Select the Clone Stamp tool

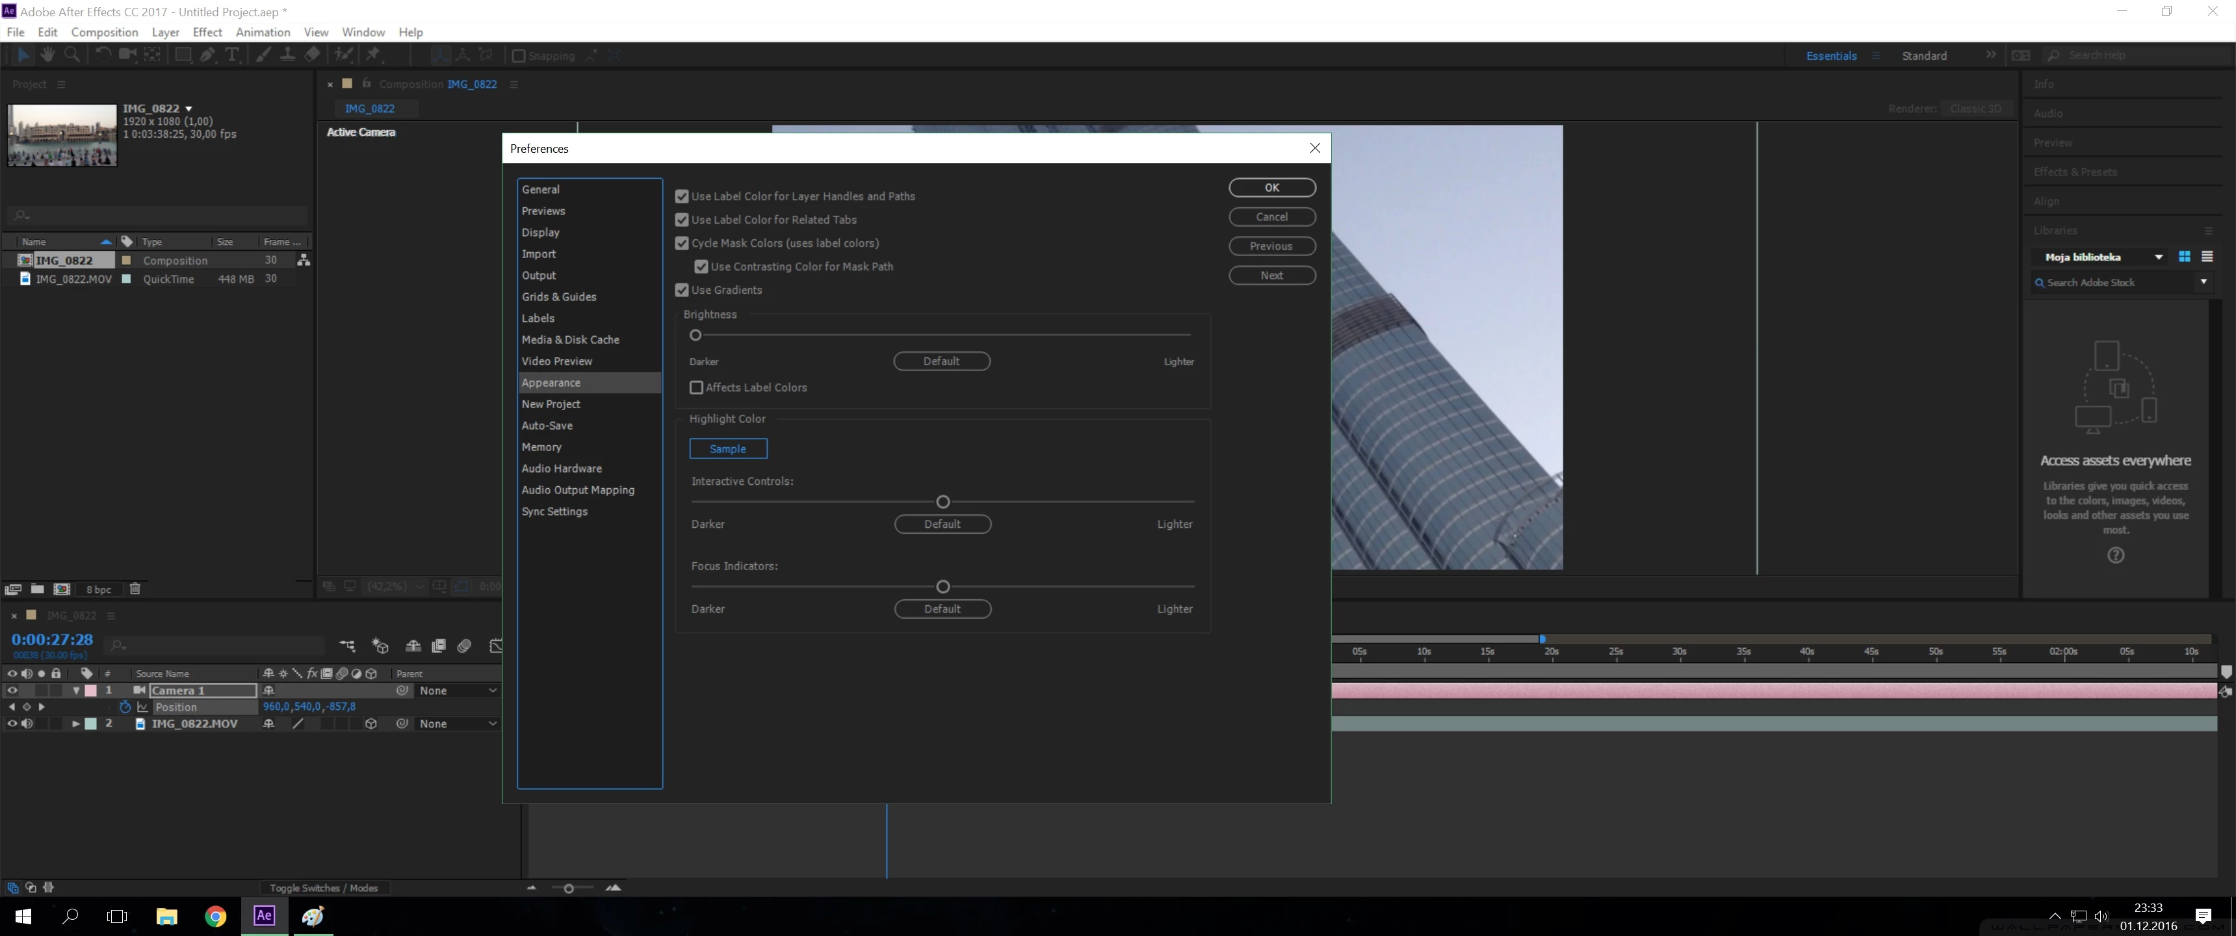click(x=287, y=55)
